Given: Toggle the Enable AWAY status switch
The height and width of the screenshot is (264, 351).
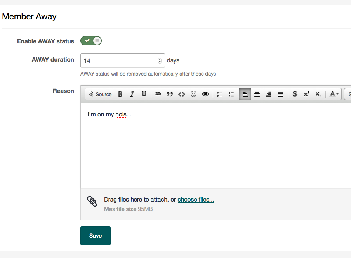Looking at the screenshot, I should pos(91,41).
